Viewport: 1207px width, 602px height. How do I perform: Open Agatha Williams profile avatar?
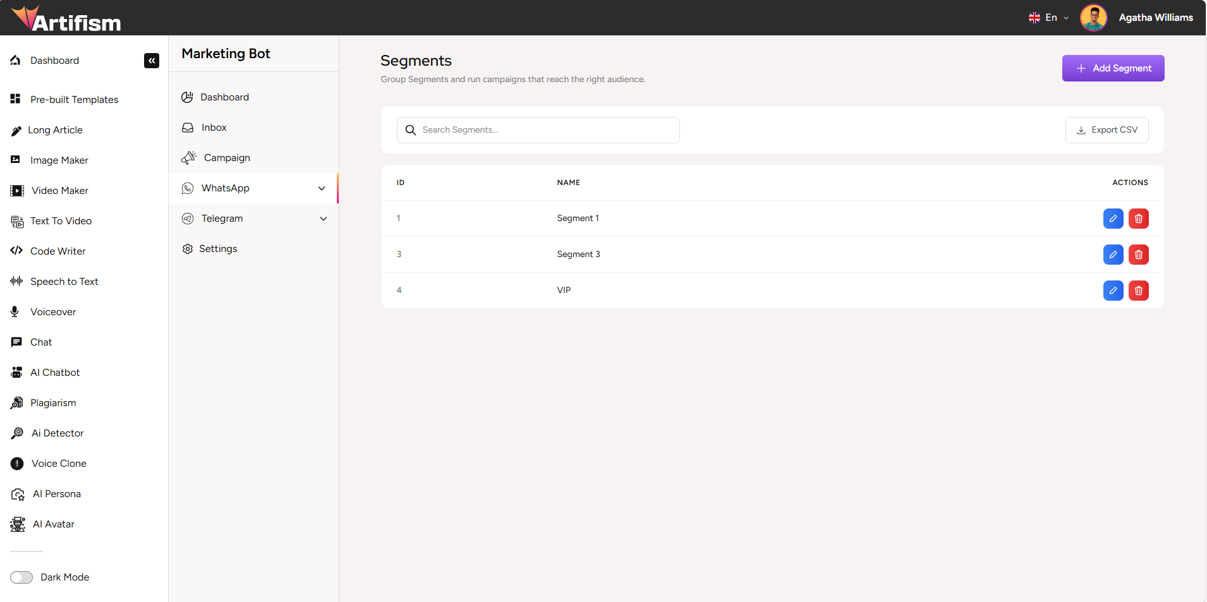point(1093,17)
